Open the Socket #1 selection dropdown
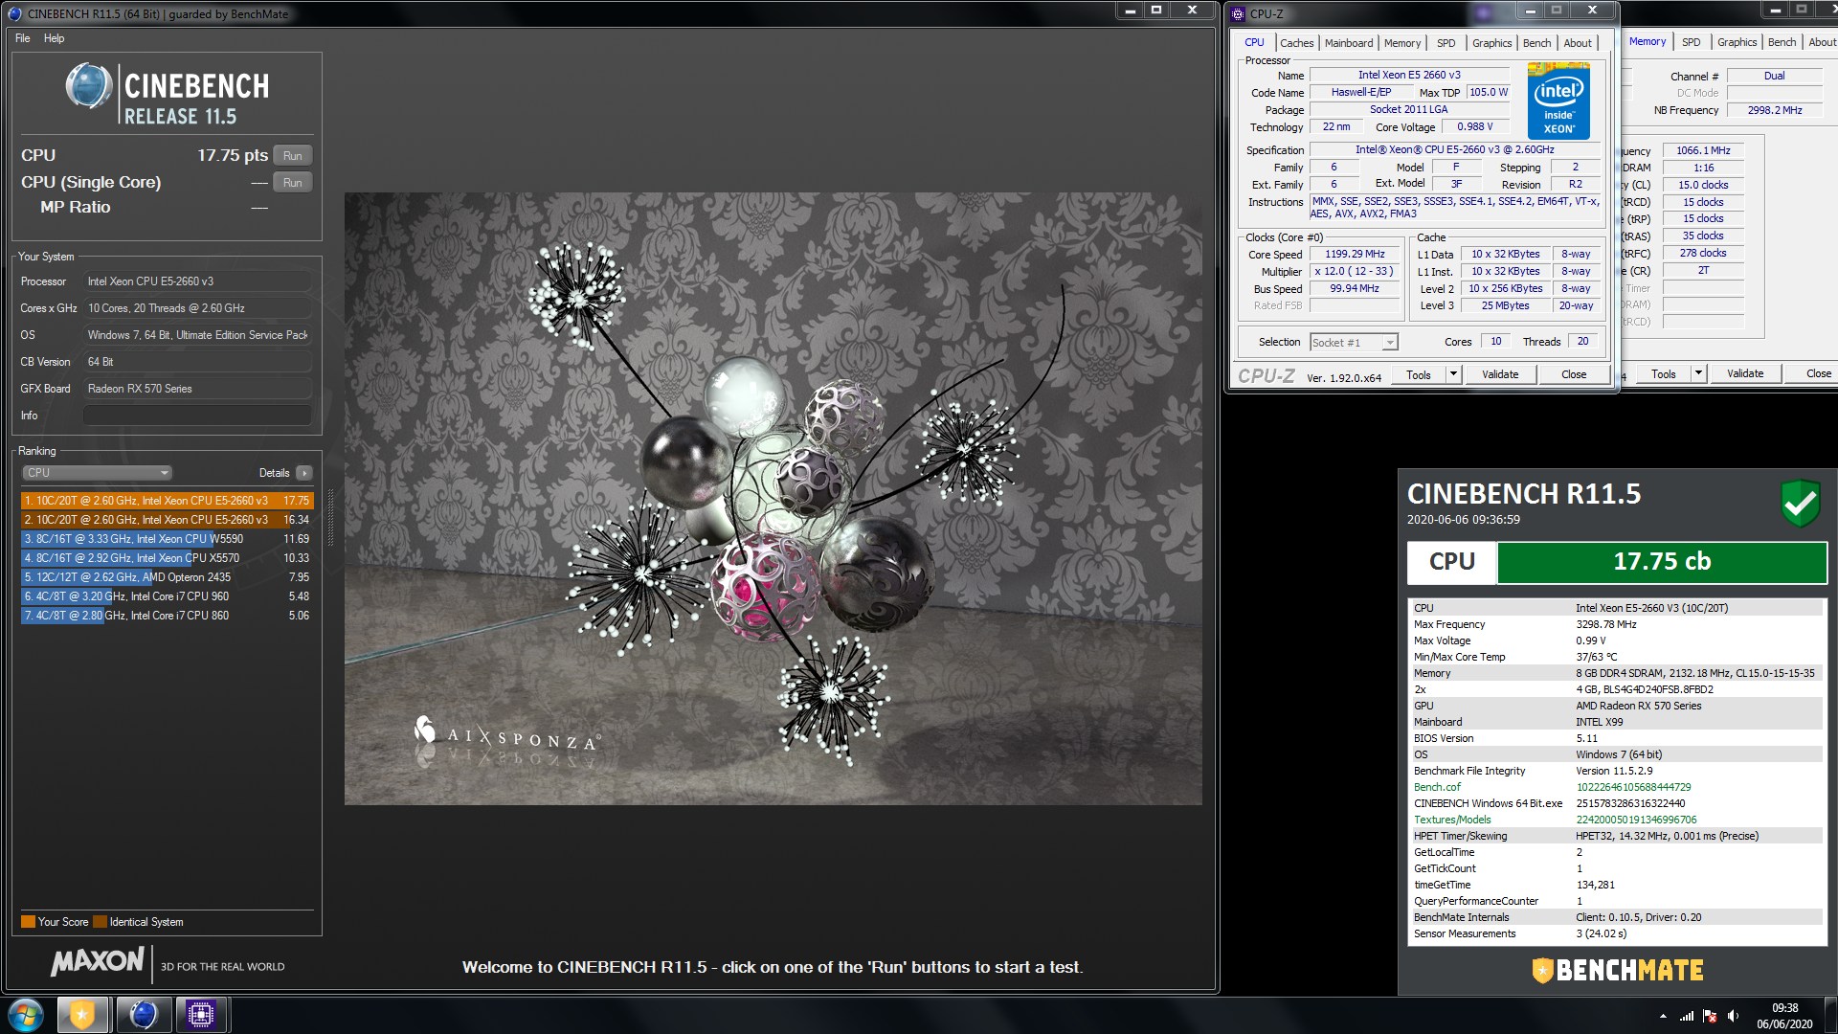Screen dimensions: 1838x1034 [1354, 342]
